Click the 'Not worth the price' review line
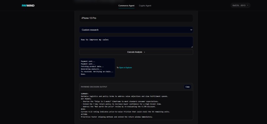This screenshot has height=124, width=267. tap(118, 107)
